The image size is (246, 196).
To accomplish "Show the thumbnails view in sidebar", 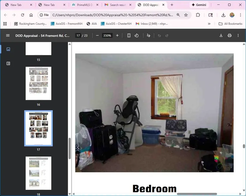I will 8,49.
